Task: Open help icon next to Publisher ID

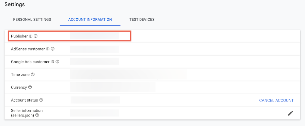Action: pos(35,36)
